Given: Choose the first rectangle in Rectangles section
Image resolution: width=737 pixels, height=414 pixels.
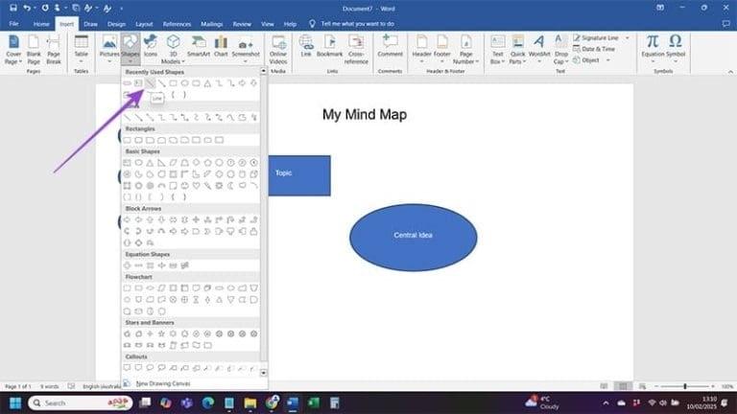Looking at the screenshot, I should (128, 140).
